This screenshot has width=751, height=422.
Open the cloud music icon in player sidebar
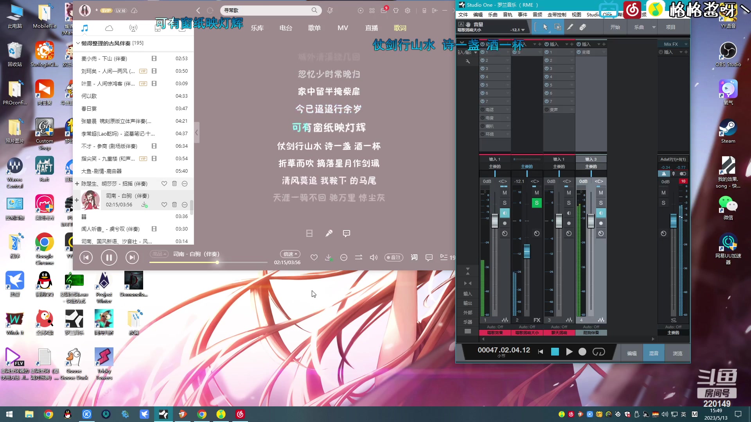coord(109,28)
